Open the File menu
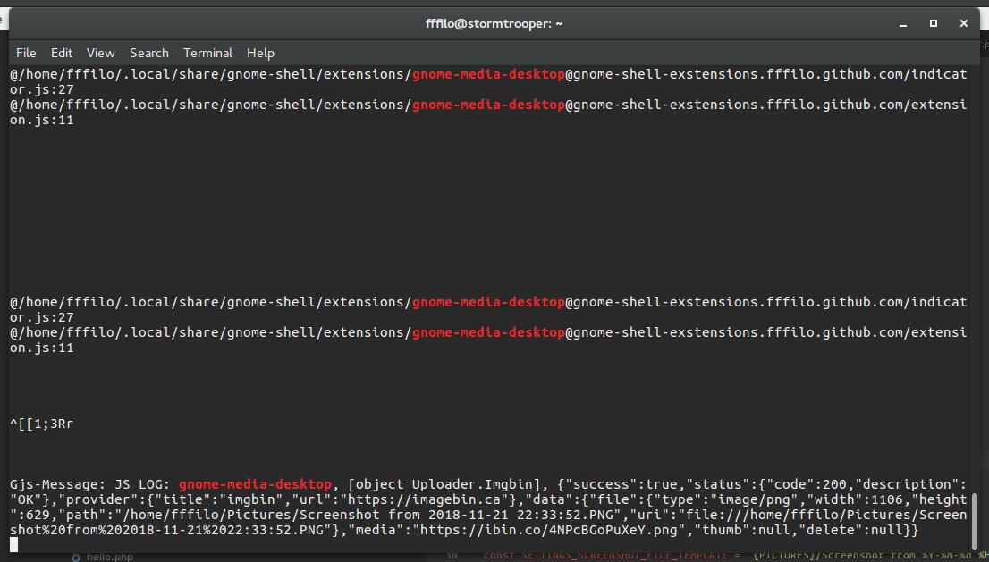Viewport: 989px width, 562px height. click(x=26, y=53)
